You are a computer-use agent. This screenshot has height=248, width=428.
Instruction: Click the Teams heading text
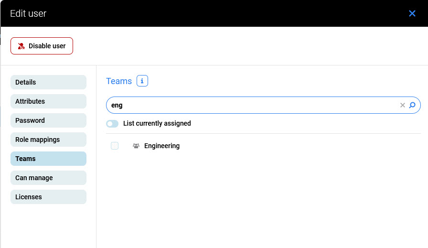[x=119, y=81]
